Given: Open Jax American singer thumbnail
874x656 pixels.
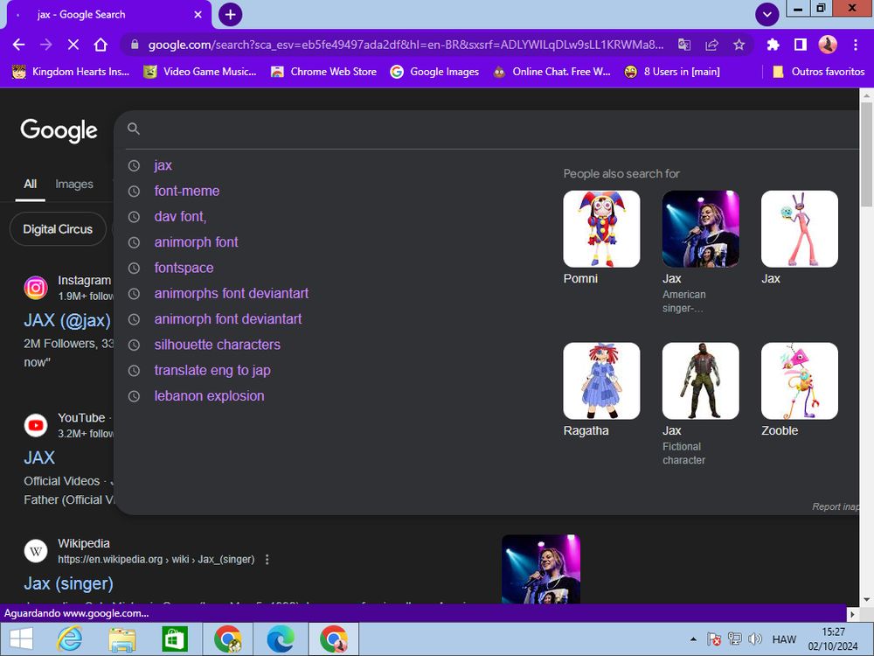Looking at the screenshot, I should [701, 228].
